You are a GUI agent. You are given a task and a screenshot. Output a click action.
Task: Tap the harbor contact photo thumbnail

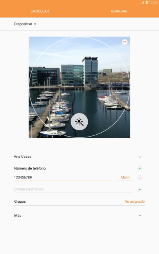pos(79,87)
